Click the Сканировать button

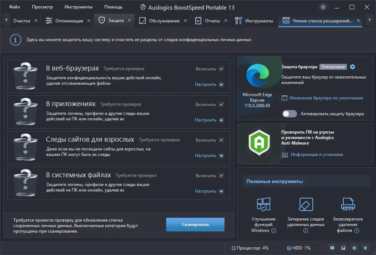click(x=195, y=225)
